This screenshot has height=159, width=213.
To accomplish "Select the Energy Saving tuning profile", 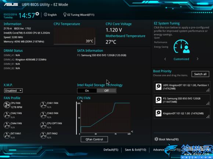I will [161, 47].
